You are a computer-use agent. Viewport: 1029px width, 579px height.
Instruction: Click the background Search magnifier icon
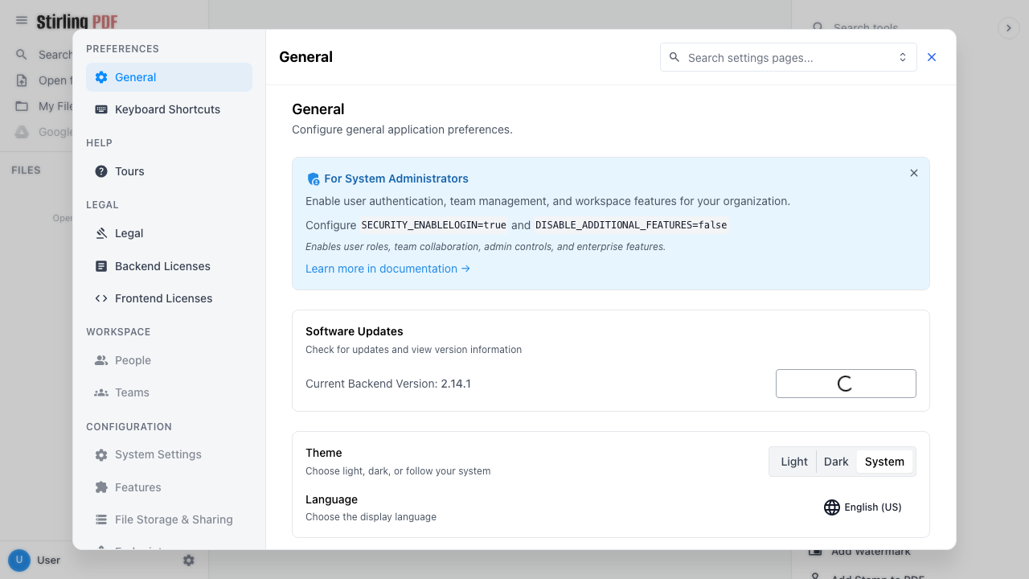pyautogui.click(x=23, y=55)
